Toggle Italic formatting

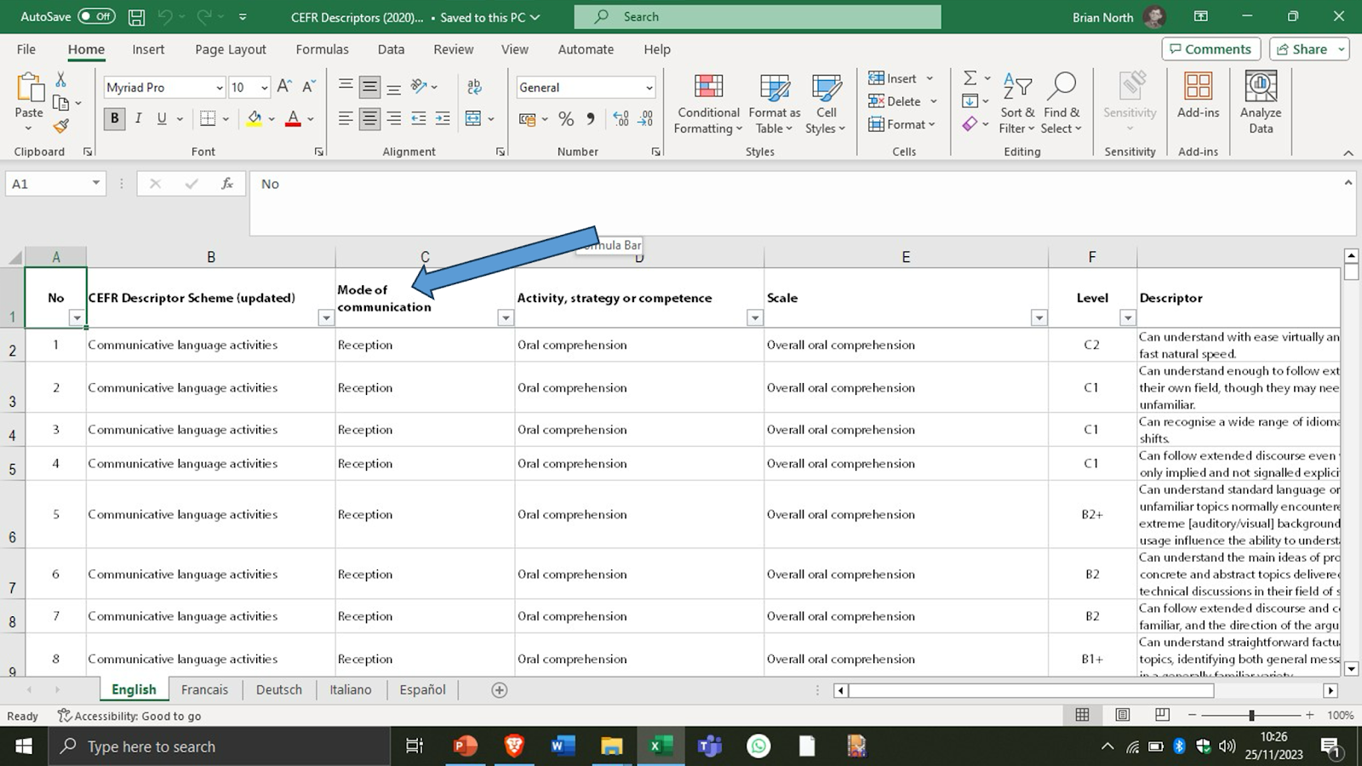click(138, 119)
